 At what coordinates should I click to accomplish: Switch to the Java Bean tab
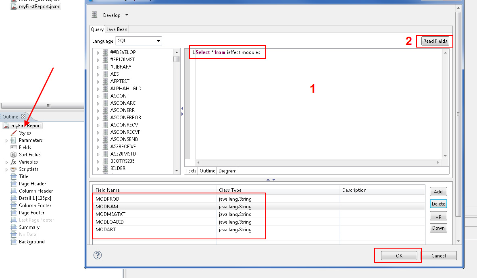[117, 29]
